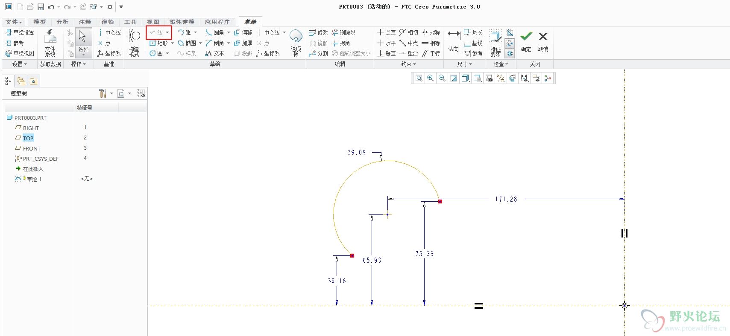730x336 pixels.
Task: Click the 草绘视图 sketch view icon
Action: [x=20, y=53]
